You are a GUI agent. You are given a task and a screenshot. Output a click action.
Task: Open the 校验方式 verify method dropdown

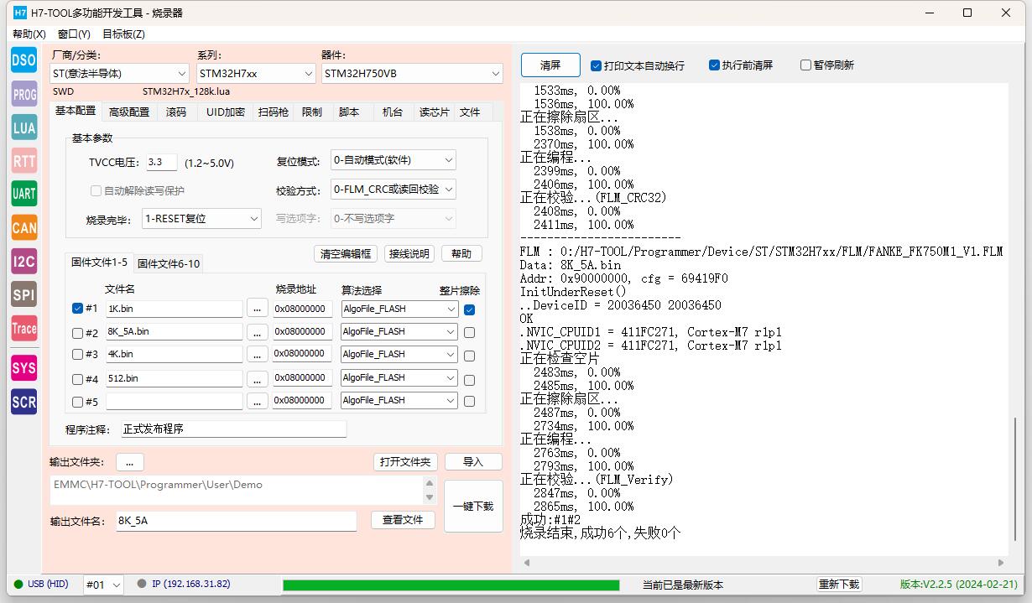pos(394,190)
